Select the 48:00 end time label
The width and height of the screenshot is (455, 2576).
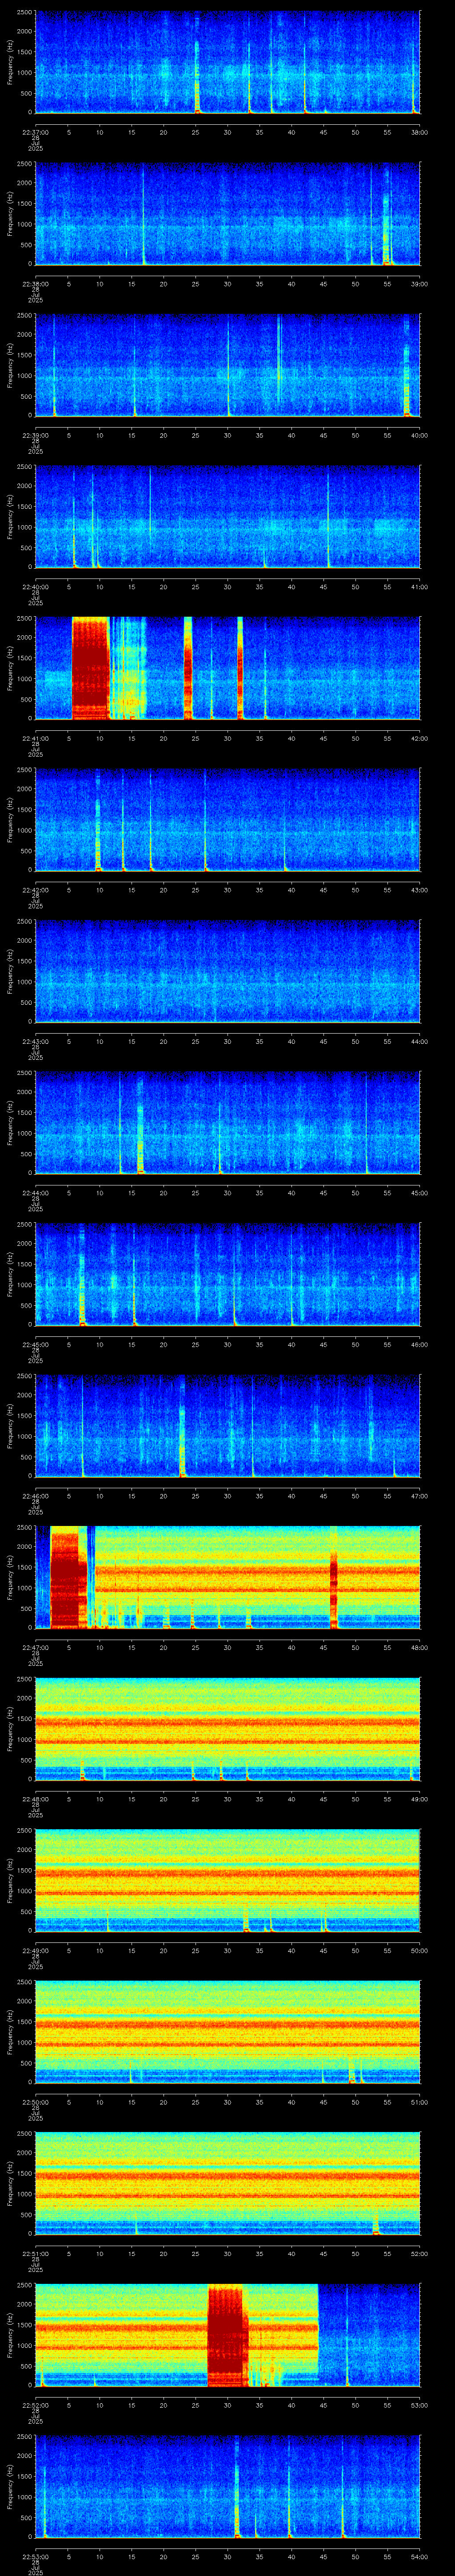[419, 1647]
